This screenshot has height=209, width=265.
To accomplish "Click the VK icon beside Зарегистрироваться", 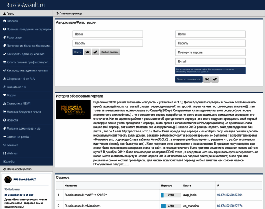I will click(207, 79).
